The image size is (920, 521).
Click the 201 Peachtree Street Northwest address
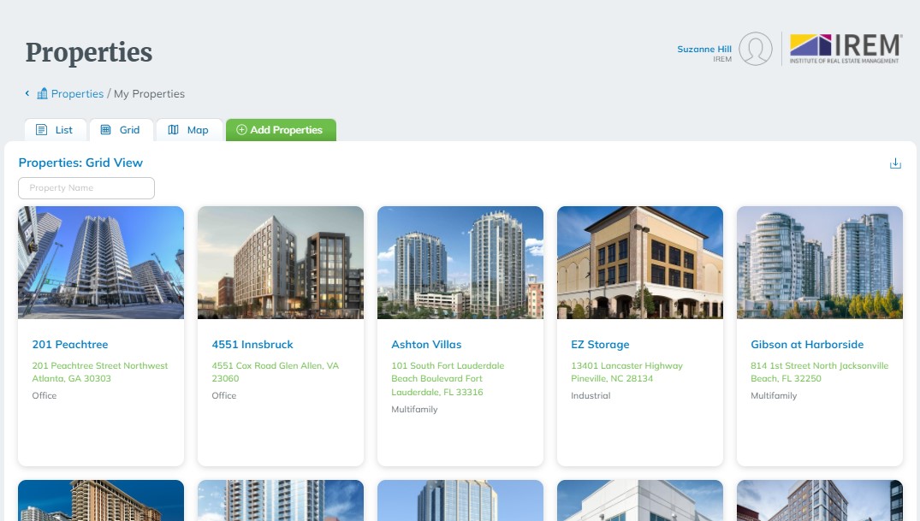point(100,372)
